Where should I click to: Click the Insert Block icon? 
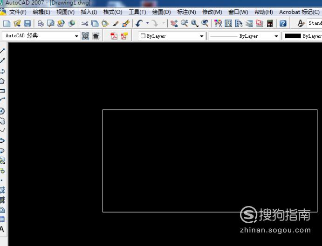pyautogui.click(x=2, y=160)
